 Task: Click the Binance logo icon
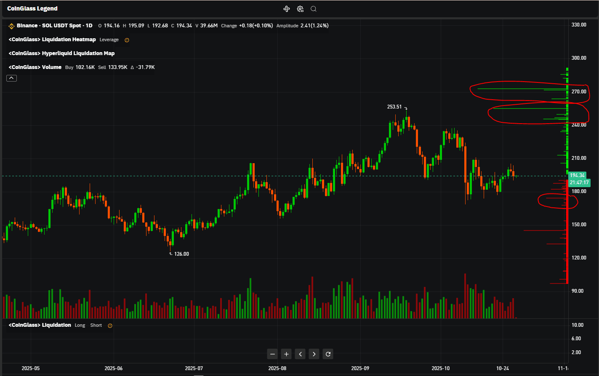(x=12, y=26)
